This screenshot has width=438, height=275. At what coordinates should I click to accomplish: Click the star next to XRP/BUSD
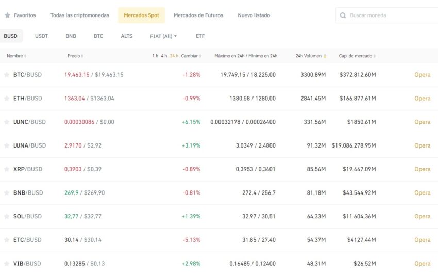pos(7,169)
